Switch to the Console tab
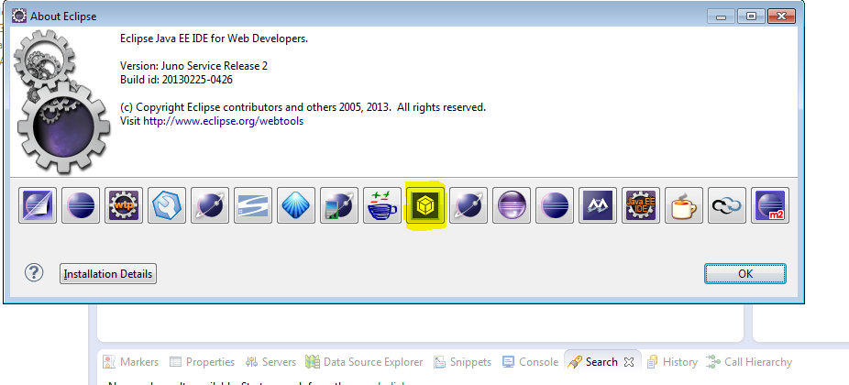This screenshot has height=385, width=849. (531, 362)
